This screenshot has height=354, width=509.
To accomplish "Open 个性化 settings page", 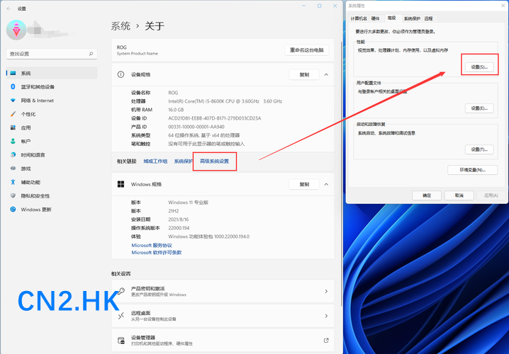I will (52, 114).
